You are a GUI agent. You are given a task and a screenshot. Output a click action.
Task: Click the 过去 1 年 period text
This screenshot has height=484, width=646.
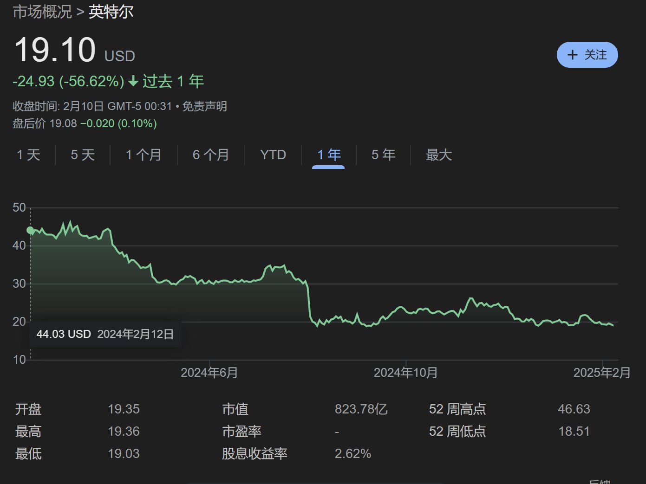click(173, 82)
